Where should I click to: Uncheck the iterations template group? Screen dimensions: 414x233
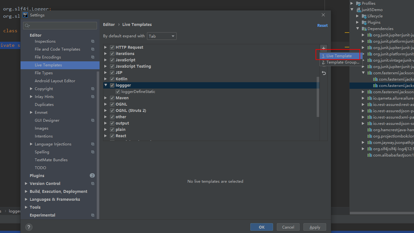click(x=112, y=54)
